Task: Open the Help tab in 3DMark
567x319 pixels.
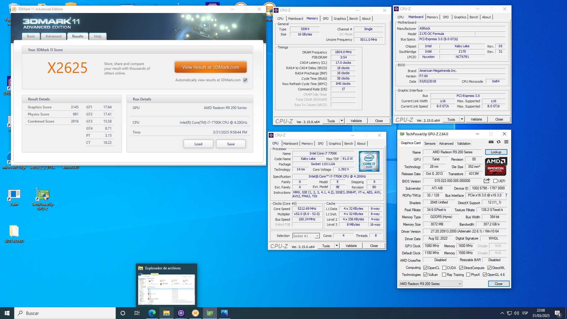Action: pyautogui.click(x=98, y=36)
